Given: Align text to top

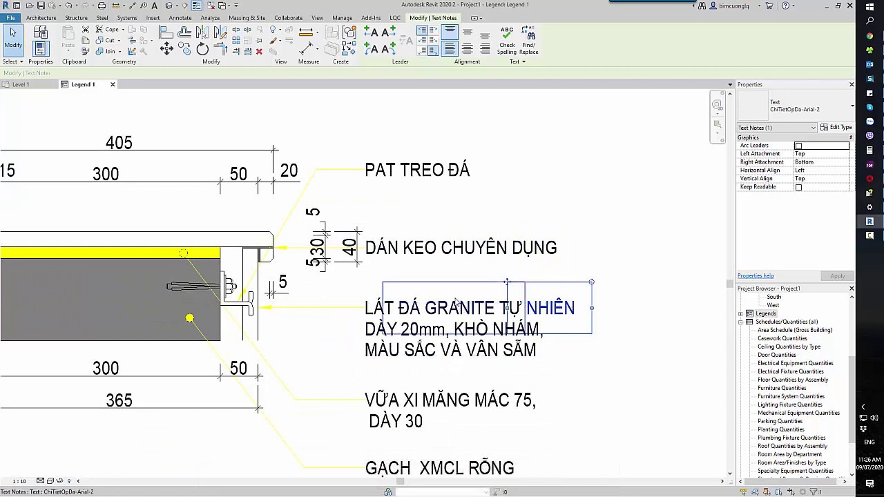Looking at the screenshot, I should [x=450, y=31].
